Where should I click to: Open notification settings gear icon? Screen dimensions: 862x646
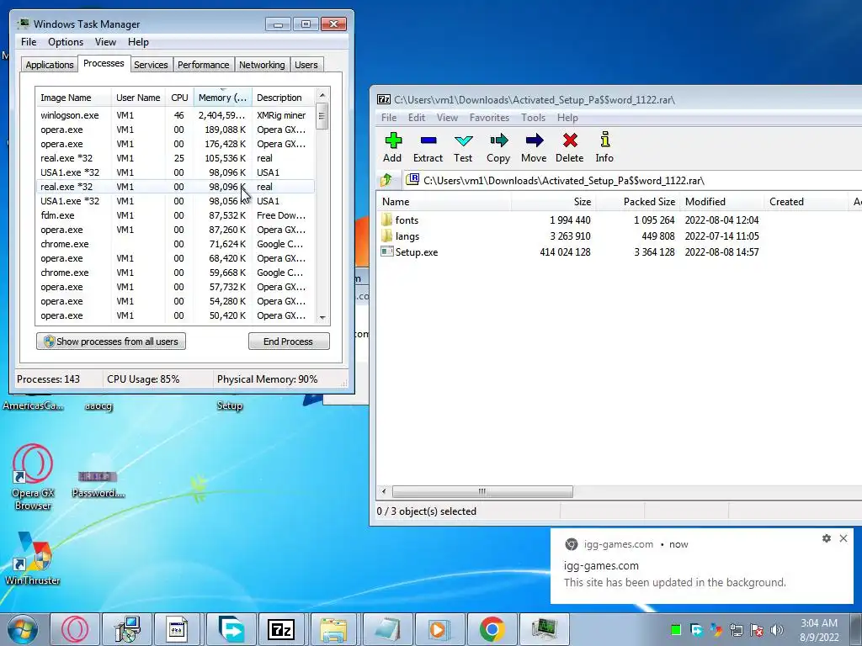tap(827, 538)
